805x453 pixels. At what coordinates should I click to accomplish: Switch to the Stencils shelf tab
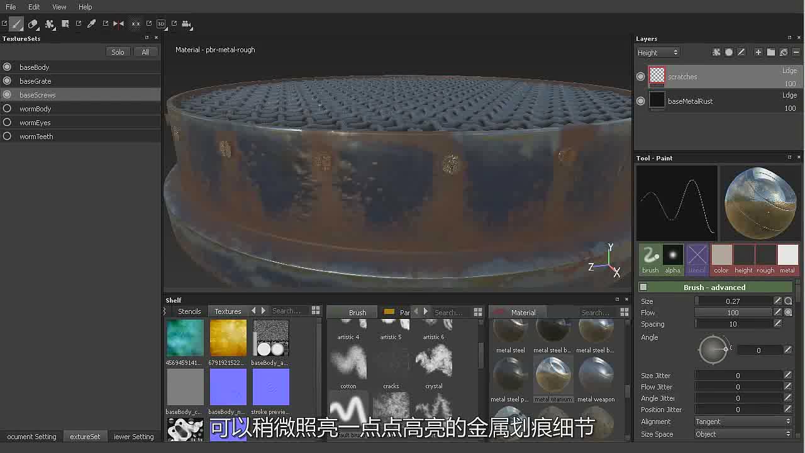(189, 311)
